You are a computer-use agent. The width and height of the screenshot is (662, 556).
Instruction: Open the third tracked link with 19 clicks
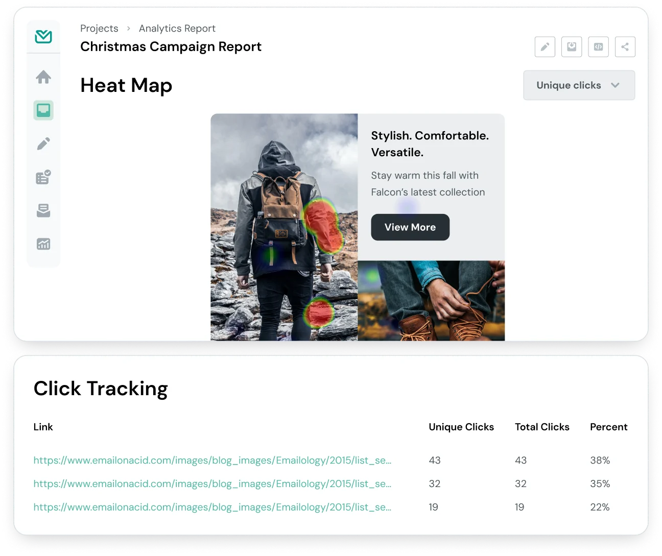point(212,507)
